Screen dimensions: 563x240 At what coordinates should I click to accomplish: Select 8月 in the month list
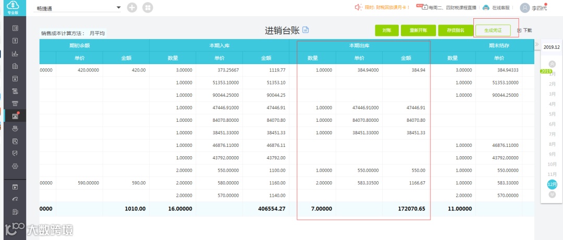552,144
